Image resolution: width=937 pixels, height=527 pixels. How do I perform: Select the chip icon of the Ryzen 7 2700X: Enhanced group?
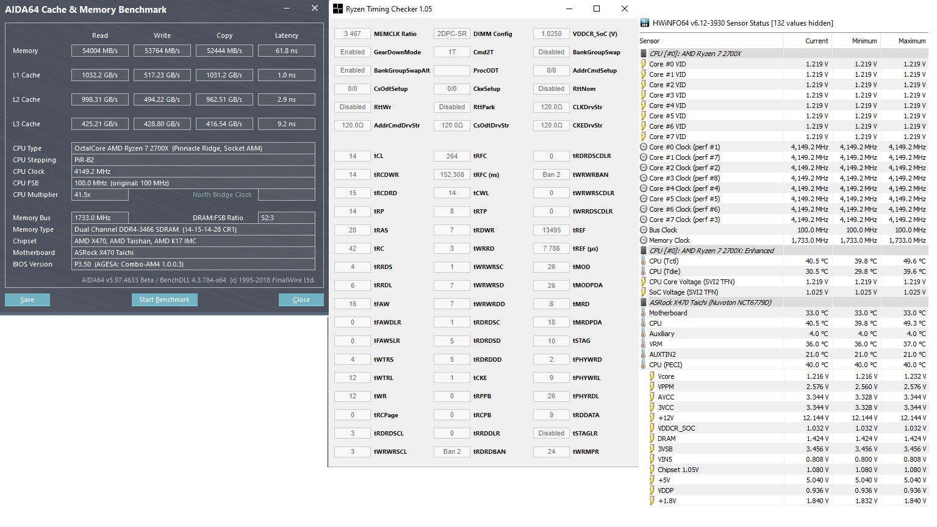[x=644, y=251]
